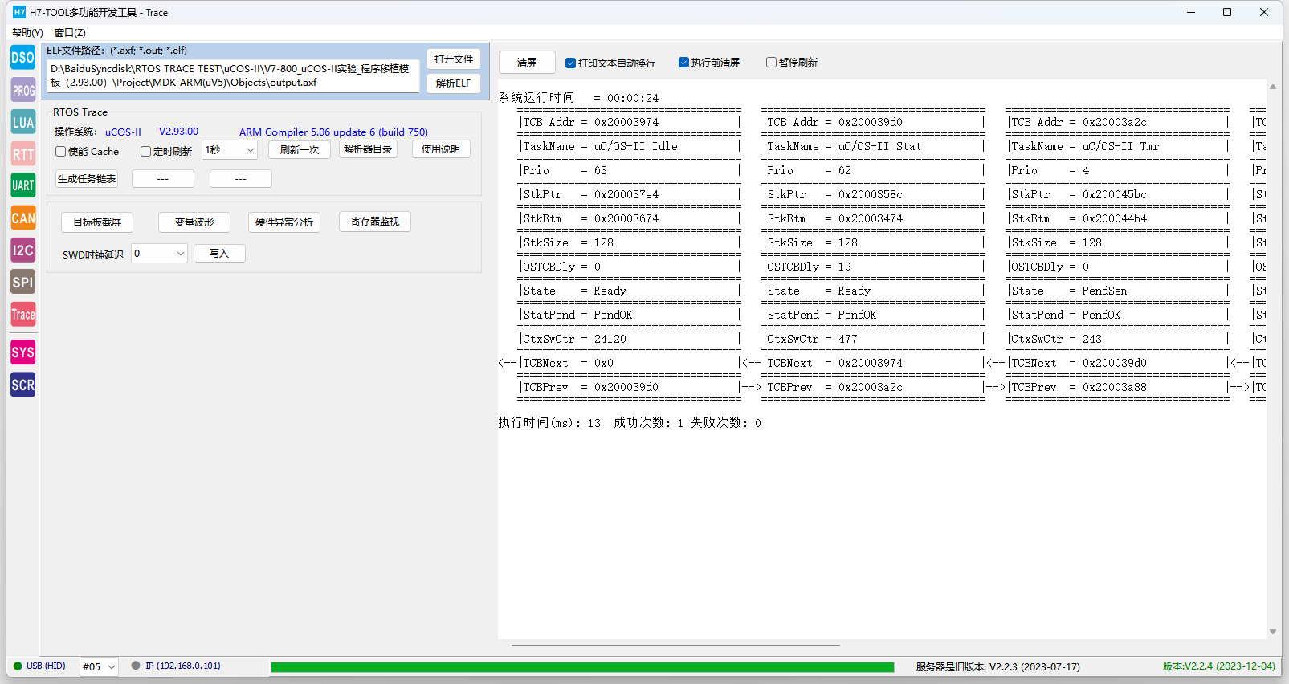Screen dimensions: 1289x684
Task: Click the H7-TOOL app icon in title bar
Action: tap(19, 12)
